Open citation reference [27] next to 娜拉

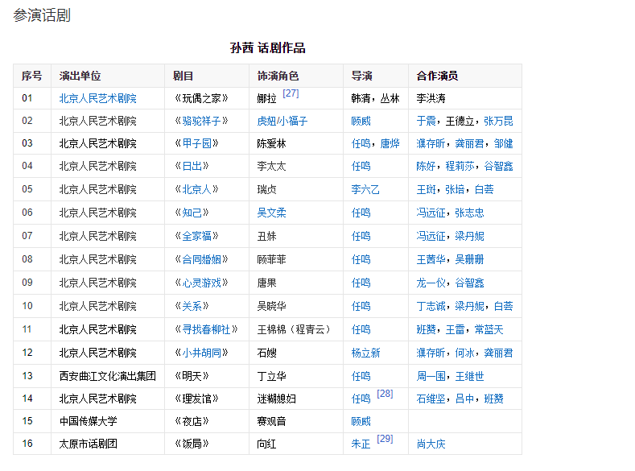[291, 93]
